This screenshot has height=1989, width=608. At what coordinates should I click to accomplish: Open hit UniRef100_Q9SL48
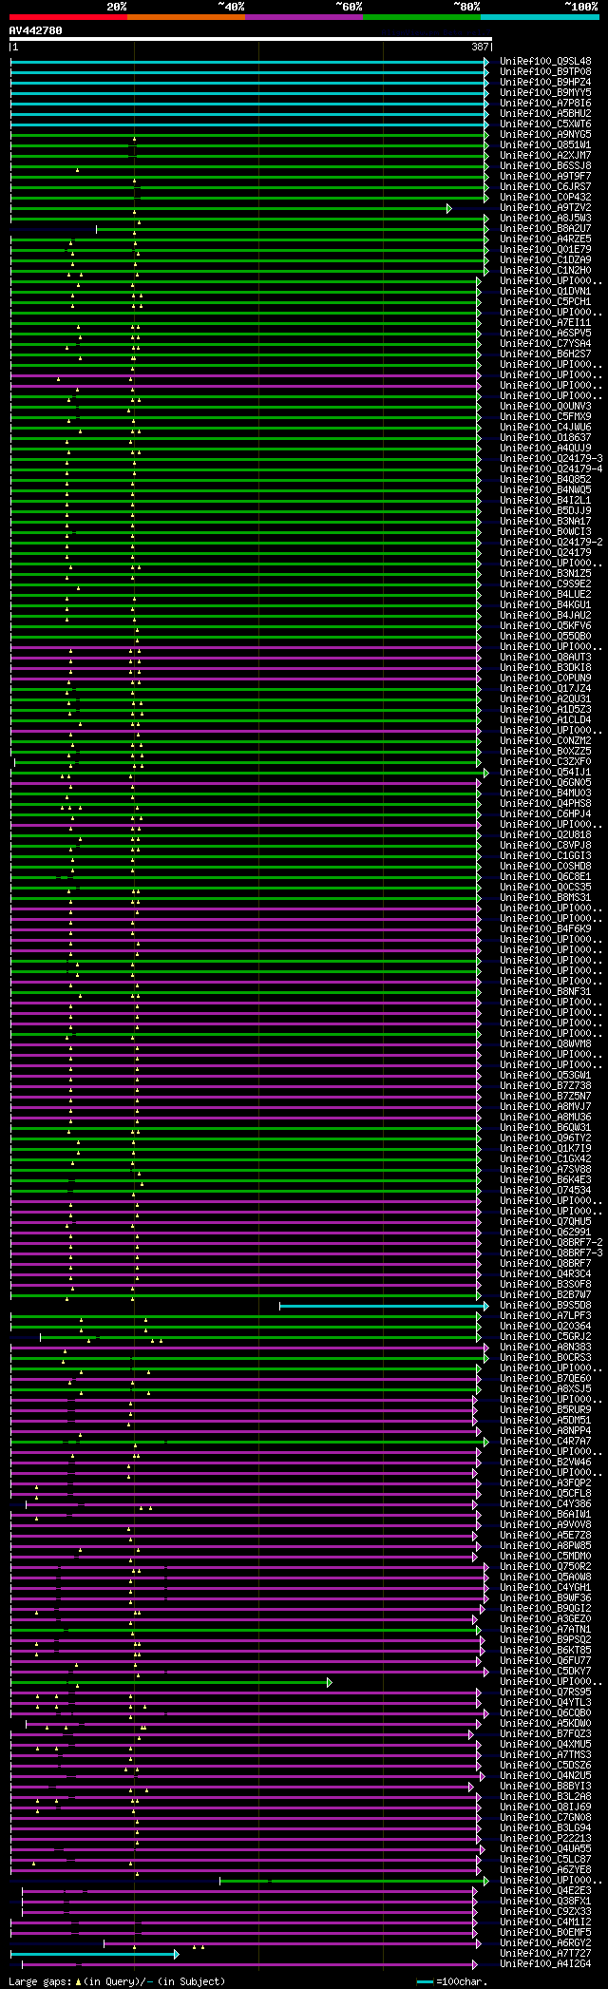pyautogui.click(x=545, y=62)
